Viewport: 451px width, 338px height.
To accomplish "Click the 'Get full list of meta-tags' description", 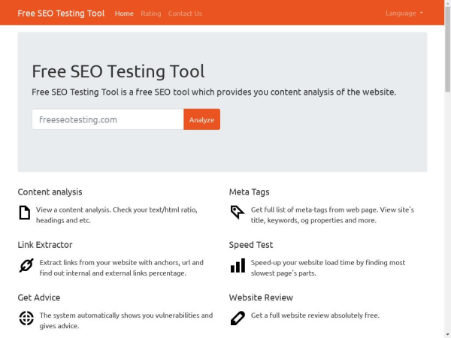I will click(x=332, y=215).
